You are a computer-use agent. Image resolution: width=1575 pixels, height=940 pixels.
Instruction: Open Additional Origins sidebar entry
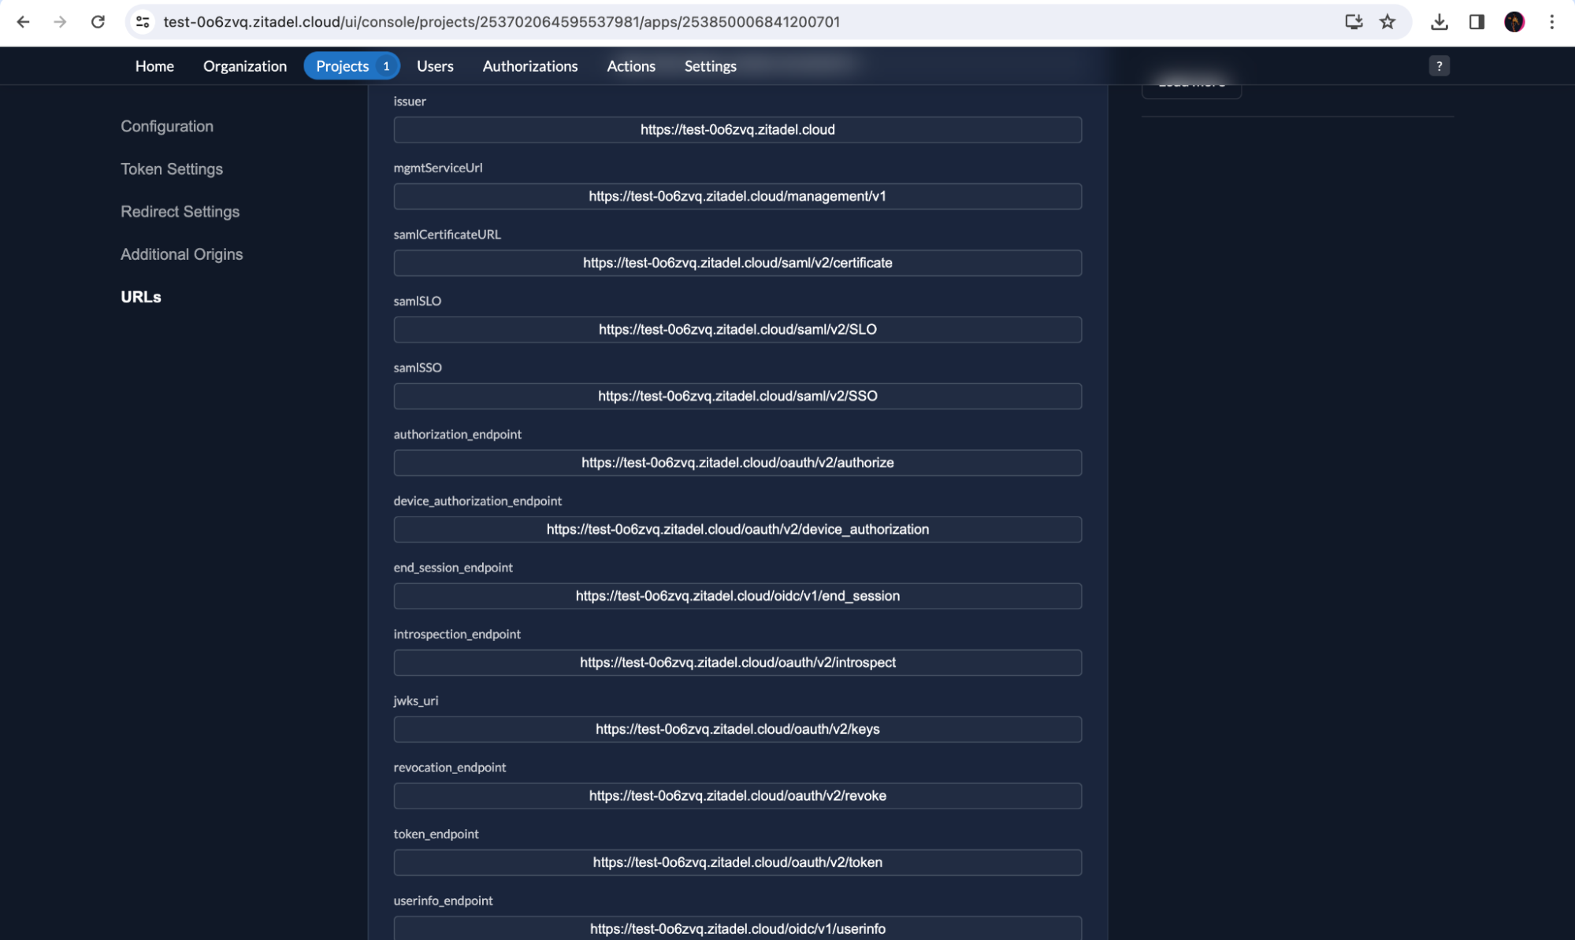pos(181,254)
